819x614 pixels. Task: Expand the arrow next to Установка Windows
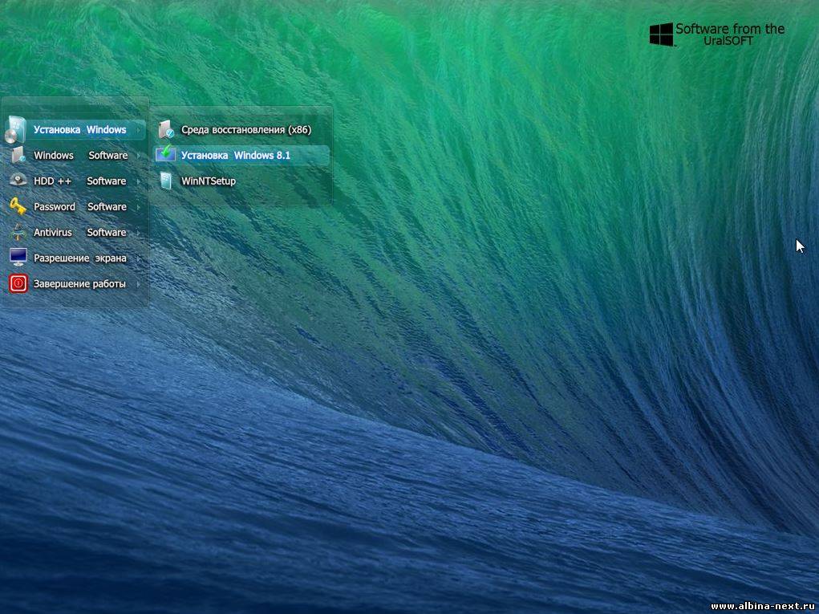pyautogui.click(x=139, y=129)
